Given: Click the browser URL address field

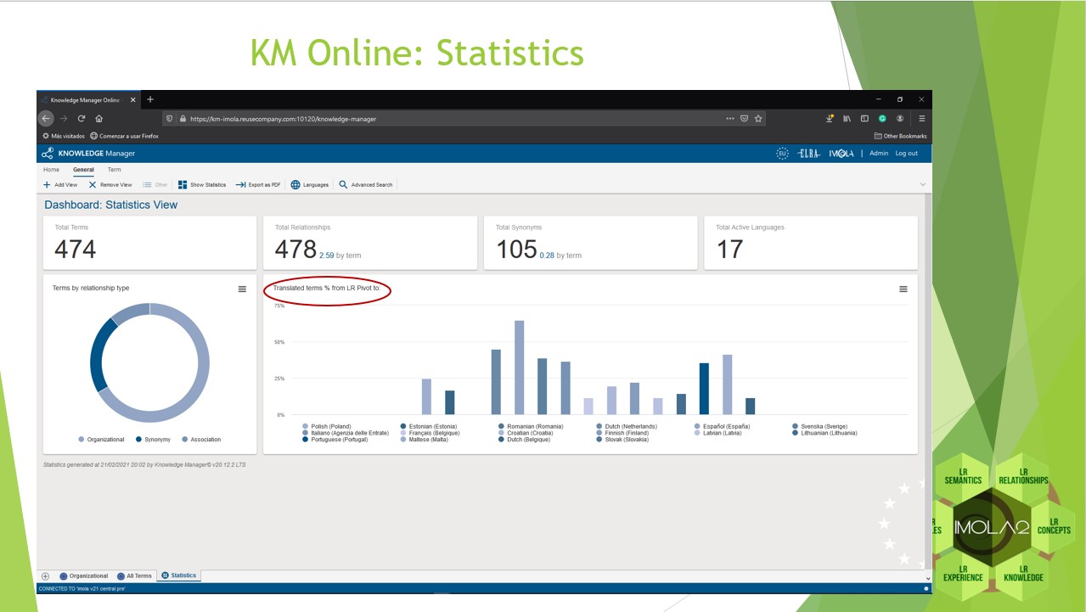Looking at the screenshot, I should pos(450,119).
